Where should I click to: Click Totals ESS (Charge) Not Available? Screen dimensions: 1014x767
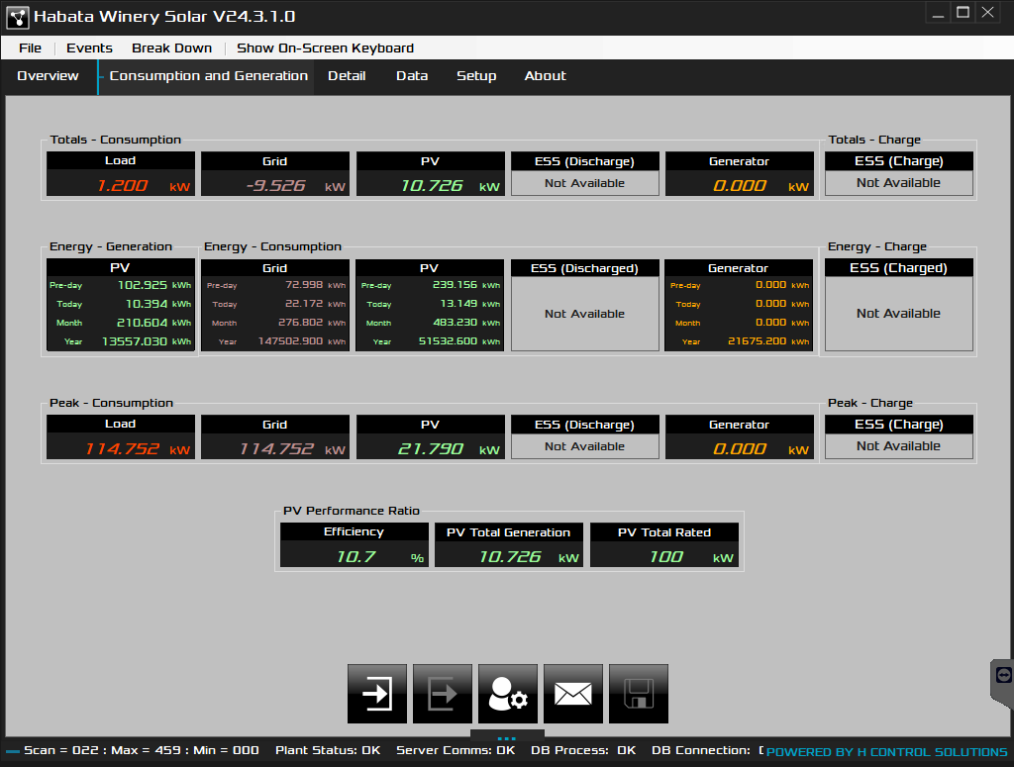[898, 183]
